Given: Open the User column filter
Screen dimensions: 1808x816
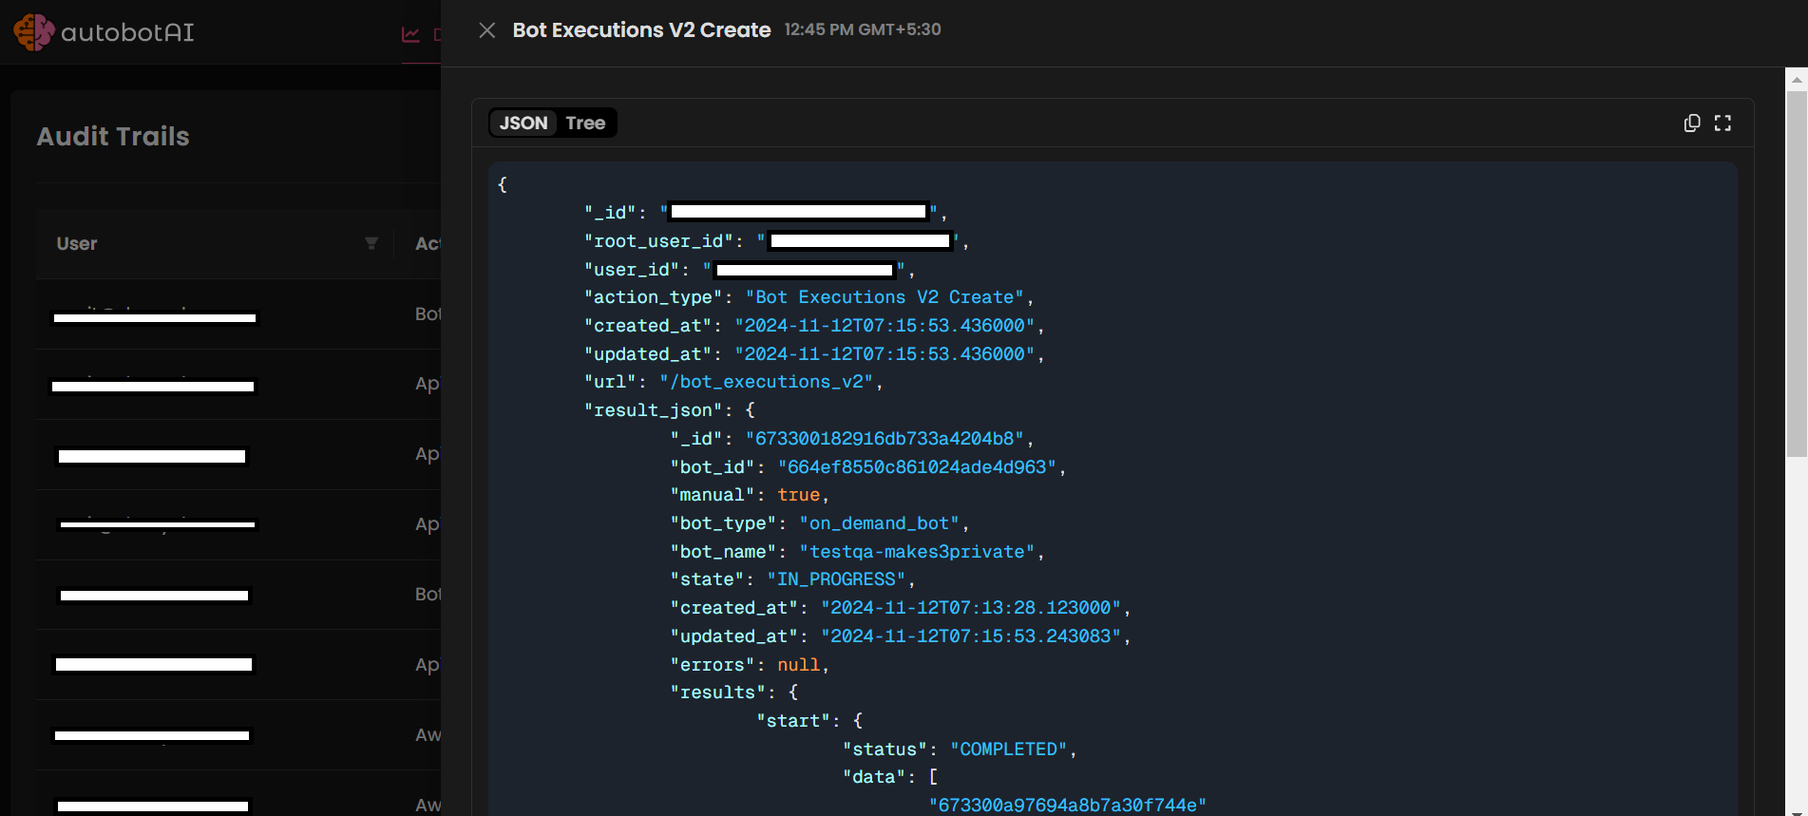Looking at the screenshot, I should [371, 244].
